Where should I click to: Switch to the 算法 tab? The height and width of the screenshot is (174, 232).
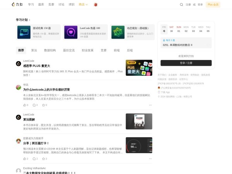pos(34,50)
